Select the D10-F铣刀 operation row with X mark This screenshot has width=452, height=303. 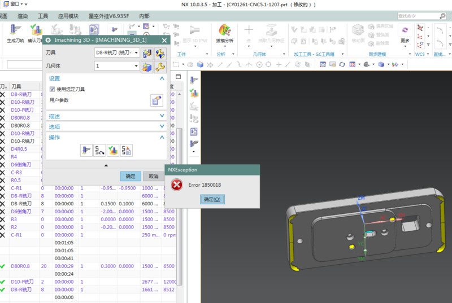coord(21,110)
